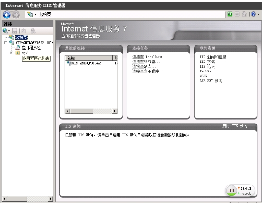Click the 0.2K/S download speed indicator
This screenshot has height=203, width=263.
click(x=245, y=194)
